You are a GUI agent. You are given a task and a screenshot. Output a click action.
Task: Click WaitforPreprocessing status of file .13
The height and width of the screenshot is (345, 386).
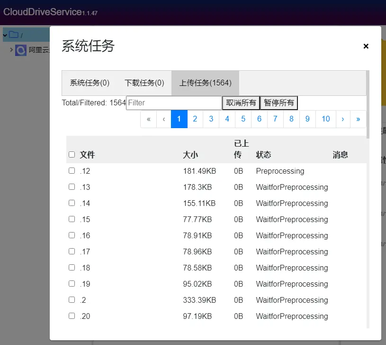click(292, 187)
